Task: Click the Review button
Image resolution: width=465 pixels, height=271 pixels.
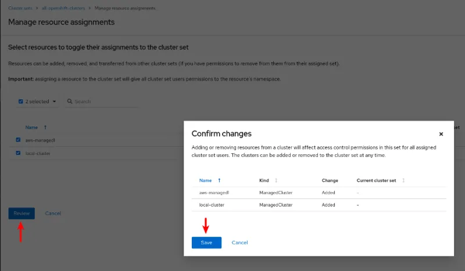Action: pyautogui.click(x=22, y=213)
